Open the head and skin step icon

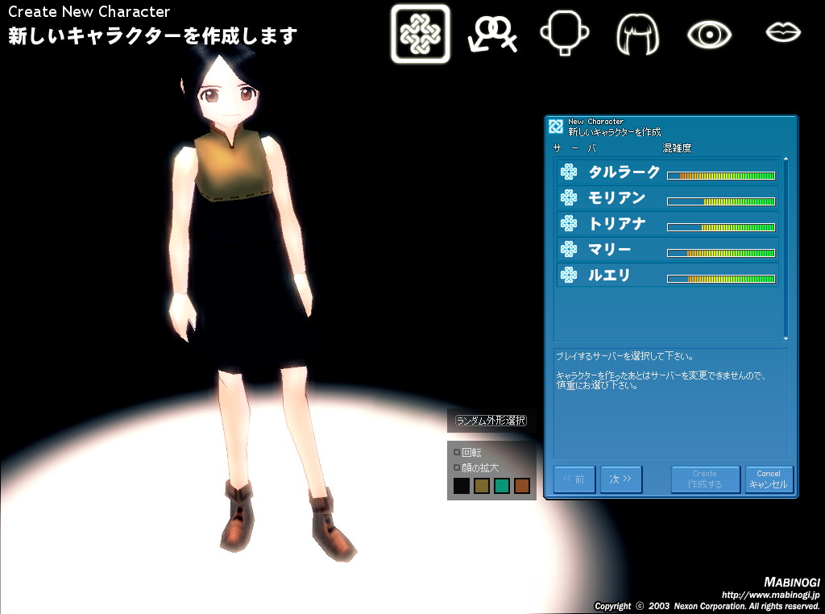click(565, 33)
